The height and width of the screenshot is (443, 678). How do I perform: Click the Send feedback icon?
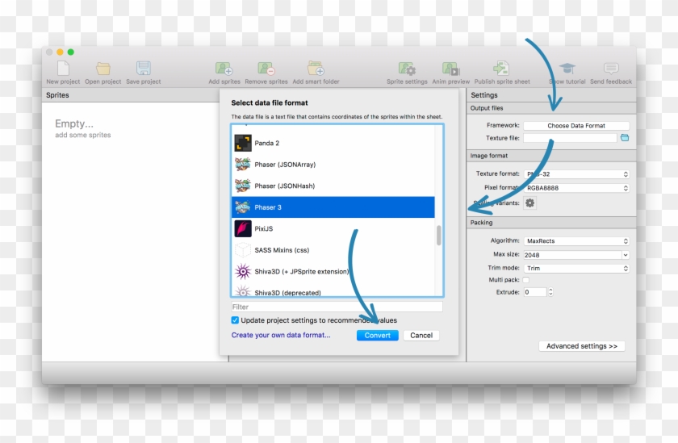pyautogui.click(x=611, y=69)
